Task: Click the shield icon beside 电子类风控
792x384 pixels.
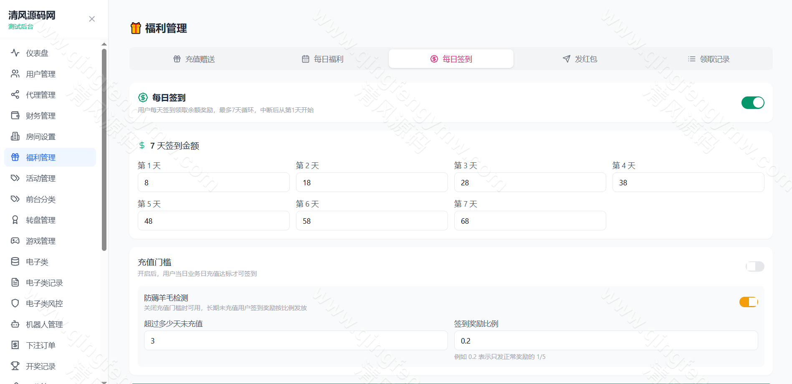Action: [15, 303]
